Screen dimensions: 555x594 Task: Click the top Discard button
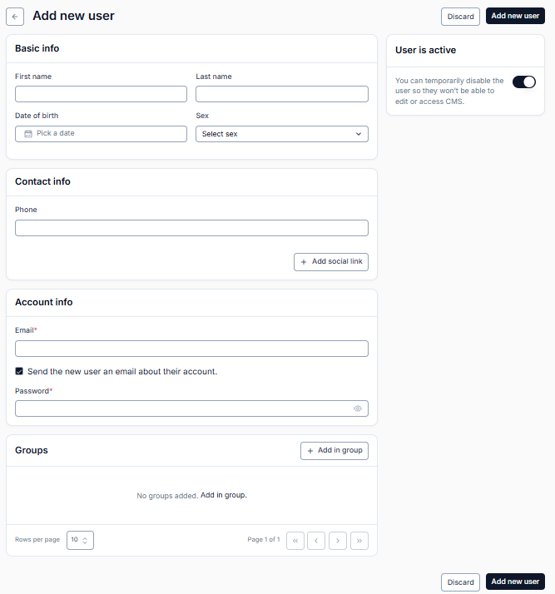tap(460, 17)
